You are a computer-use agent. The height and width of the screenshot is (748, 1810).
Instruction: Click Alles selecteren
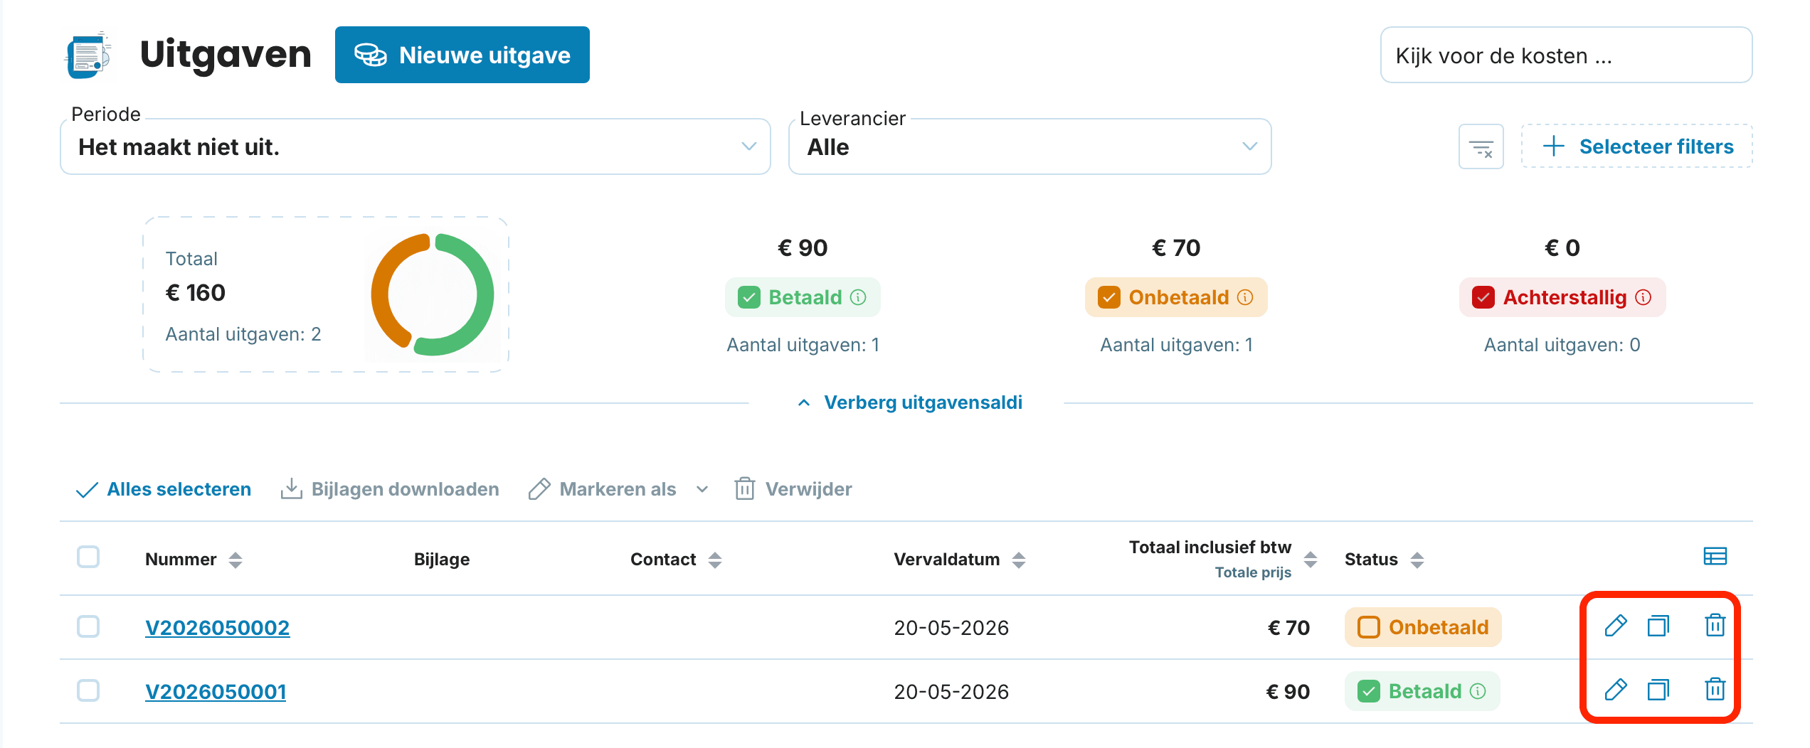click(164, 489)
